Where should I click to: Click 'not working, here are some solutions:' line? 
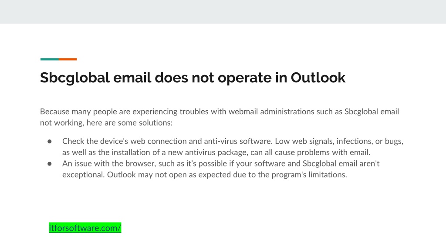point(106,122)
